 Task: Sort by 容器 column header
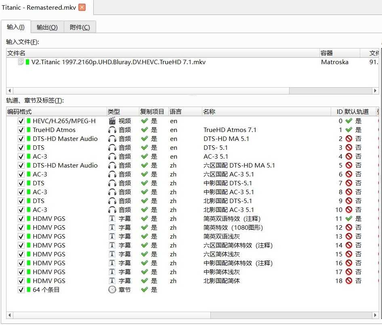point(340,53)
